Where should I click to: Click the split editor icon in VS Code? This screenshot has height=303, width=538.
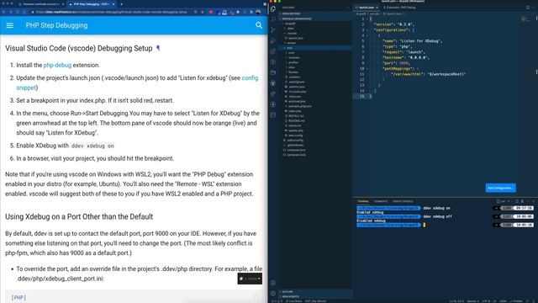click(528, 8)
